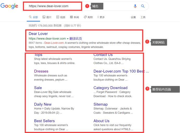This screenshot has width=180, height=133.
Task: Switch to the 新闻 (News) tab
Action: (x=75, y=17)
